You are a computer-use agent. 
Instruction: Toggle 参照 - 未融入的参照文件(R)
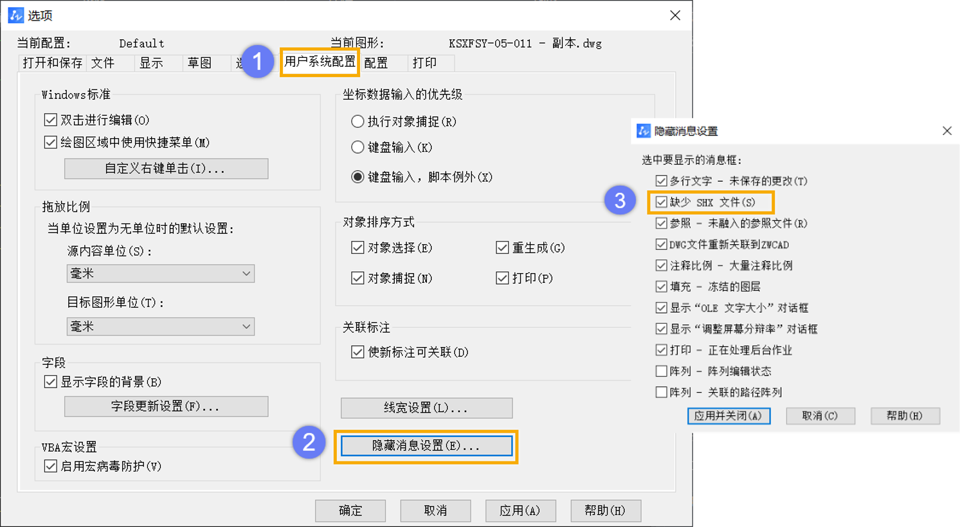tap(661, 223)
